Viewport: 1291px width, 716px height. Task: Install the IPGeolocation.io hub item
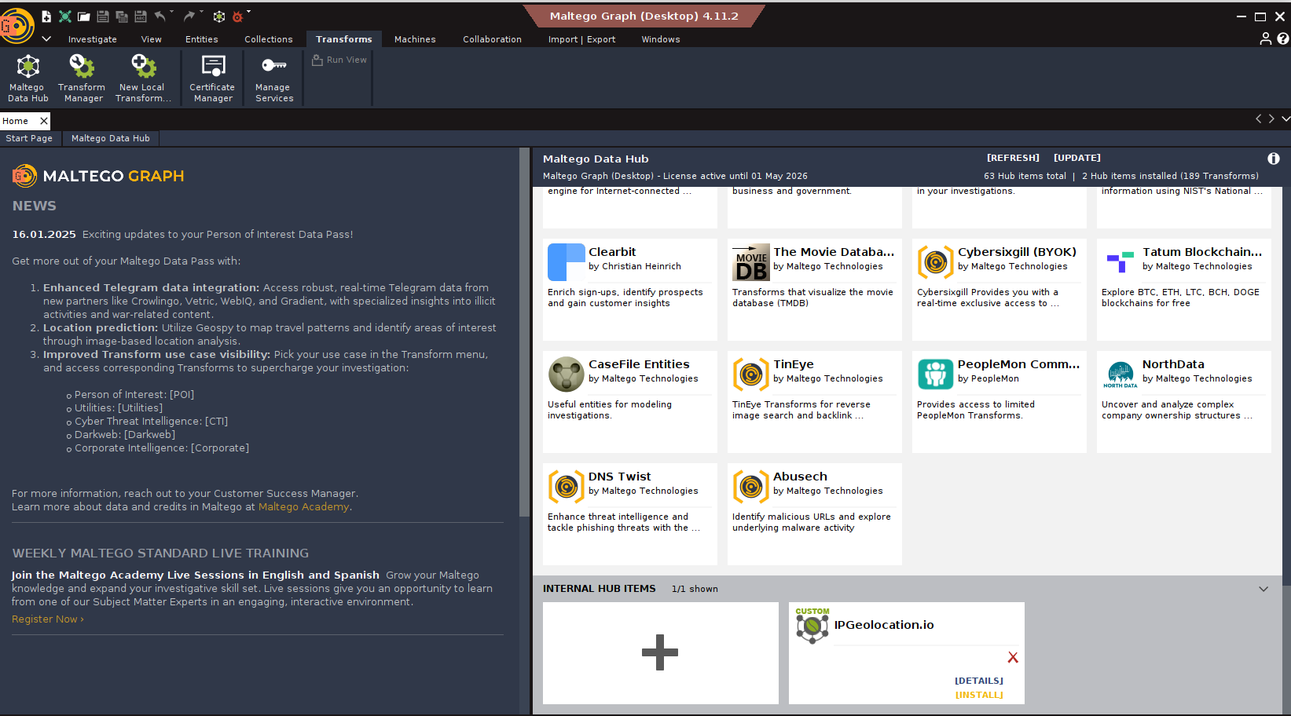(978, 695)
